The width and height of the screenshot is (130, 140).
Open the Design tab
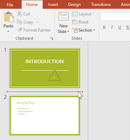[x=74, y=5]
